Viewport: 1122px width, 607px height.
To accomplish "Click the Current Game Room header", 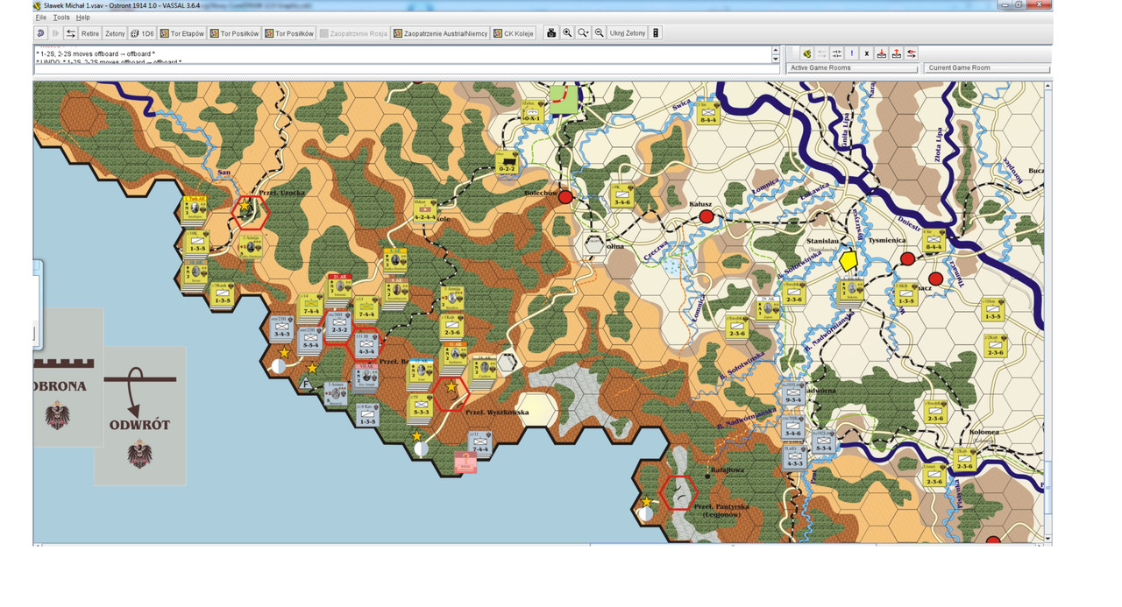I will point(988,67).
